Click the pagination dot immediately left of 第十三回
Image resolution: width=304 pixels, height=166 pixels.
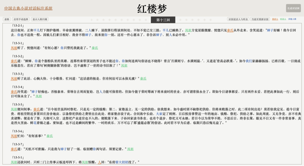click(x=146, y=20)
